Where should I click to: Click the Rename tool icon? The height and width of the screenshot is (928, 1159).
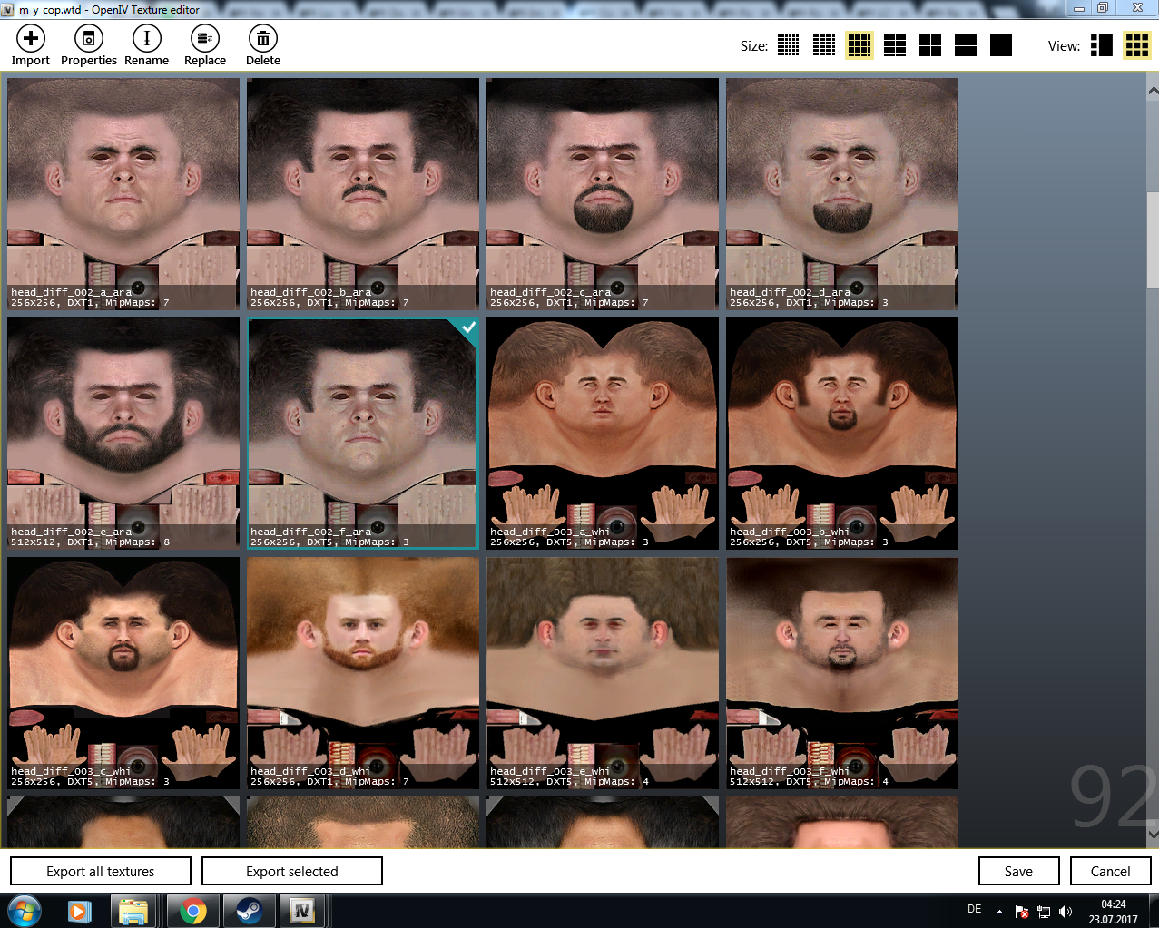coord(147,39)
